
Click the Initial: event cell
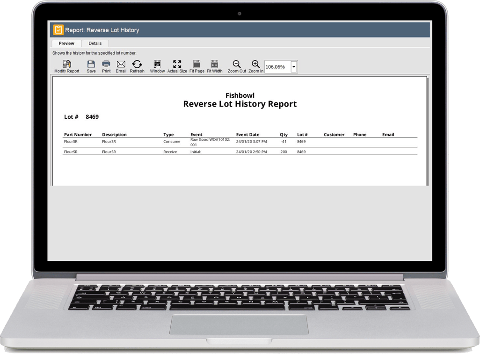196,151
